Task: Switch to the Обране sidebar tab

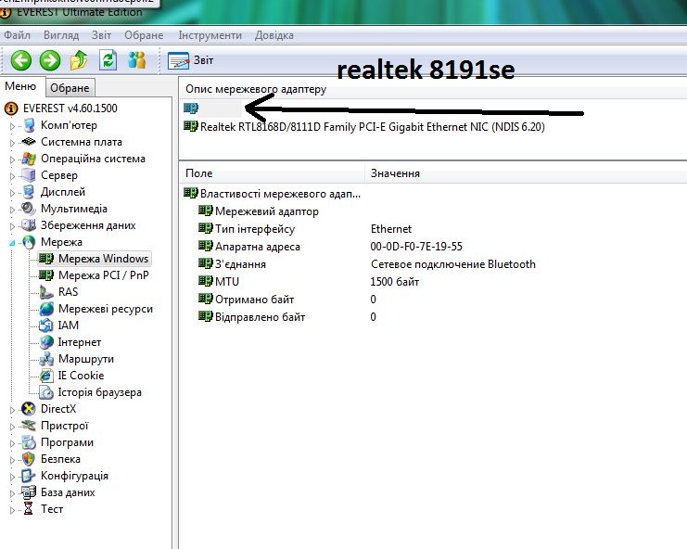Action: coord(70,88)
